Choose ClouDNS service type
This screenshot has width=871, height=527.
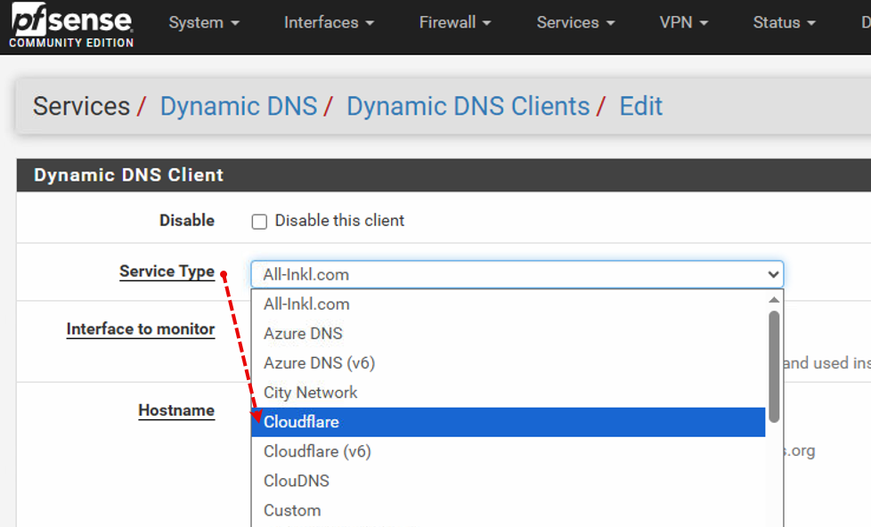coord(509,481)
